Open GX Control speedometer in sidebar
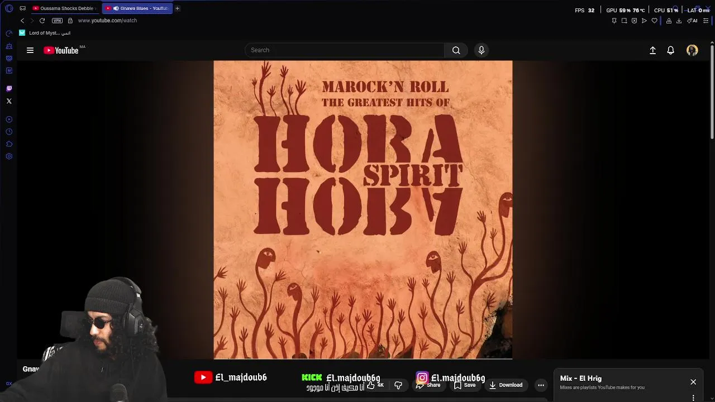715x402 pixels. pos(9,34)
